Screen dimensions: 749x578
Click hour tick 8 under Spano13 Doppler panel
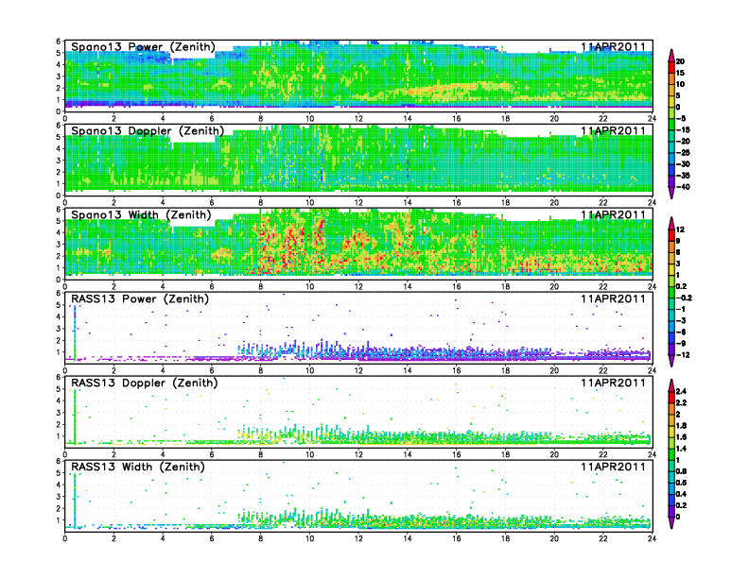pyautogui.click(x=261, y=203)
